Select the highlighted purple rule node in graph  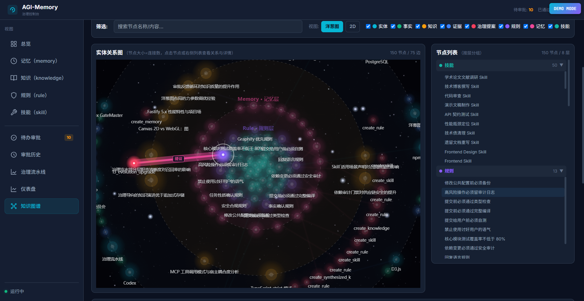point(223,155)
